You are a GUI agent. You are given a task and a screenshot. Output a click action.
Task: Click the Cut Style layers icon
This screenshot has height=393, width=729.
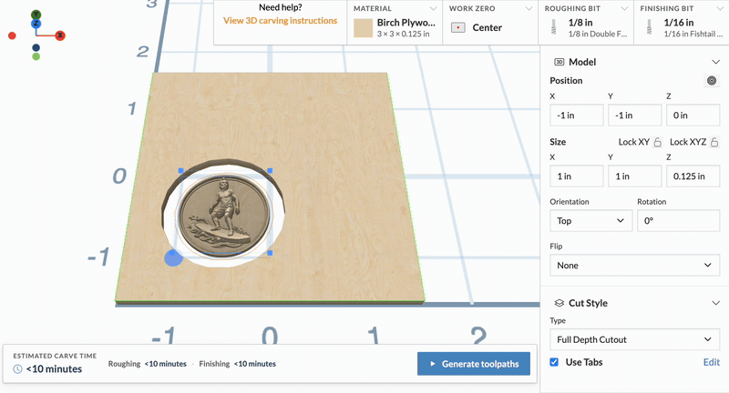click(560, 303)
